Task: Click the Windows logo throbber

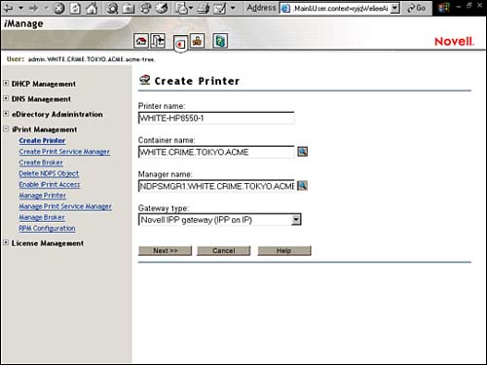Action: point(443,8)
